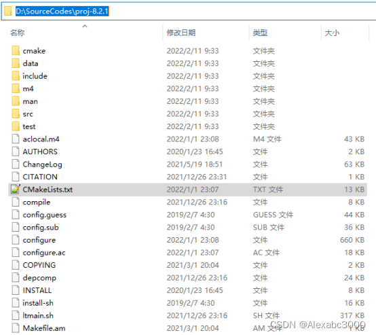
Task: Click the cmake folder icon
Action: 16,51
